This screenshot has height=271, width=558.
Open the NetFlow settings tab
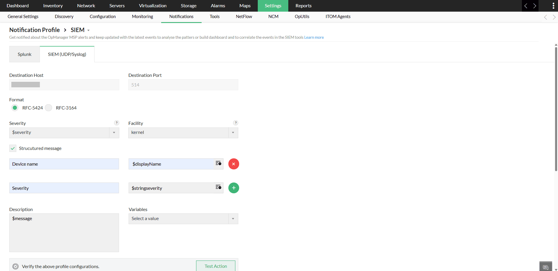tap(244, 17)
